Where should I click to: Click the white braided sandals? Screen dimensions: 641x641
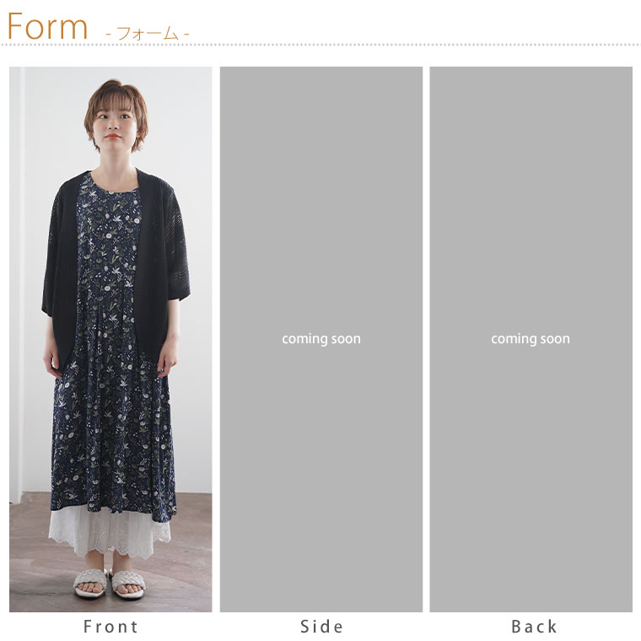pyautogui.click(x=110, y=584)
